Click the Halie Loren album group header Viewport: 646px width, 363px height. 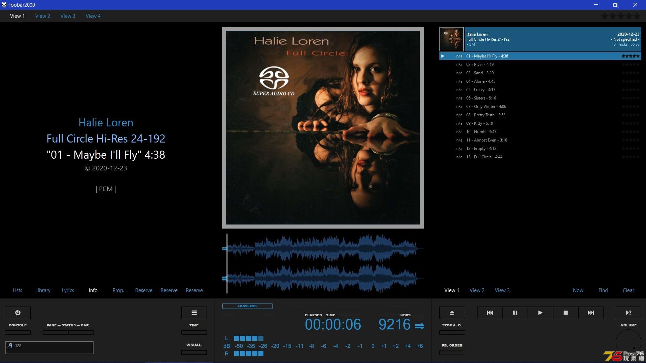pyautogui.click(x=552, y=39)
